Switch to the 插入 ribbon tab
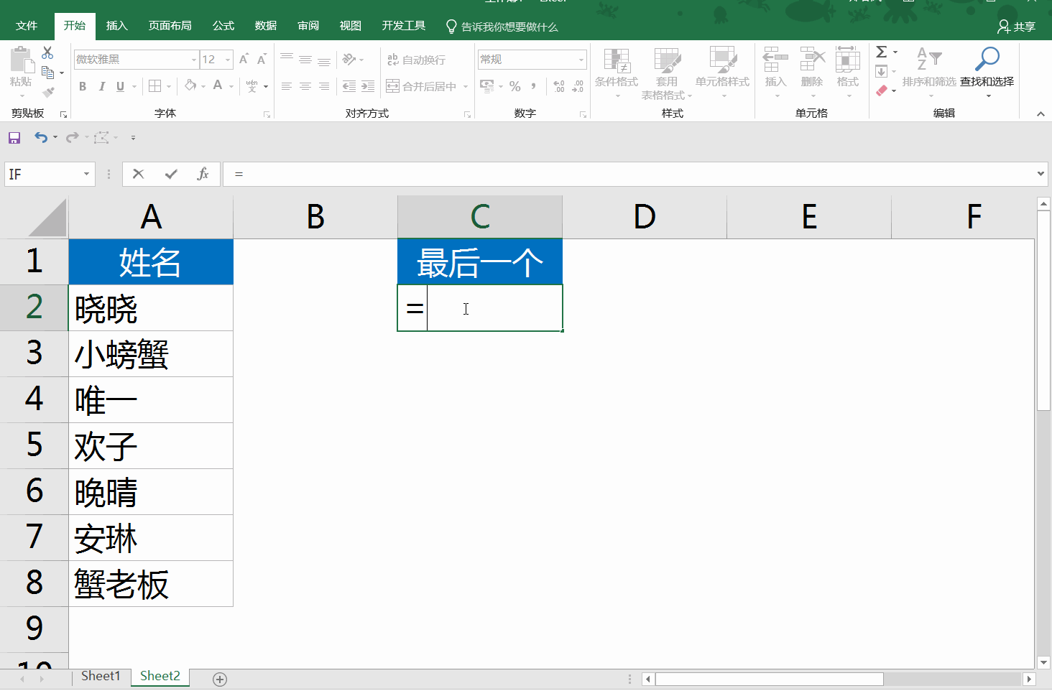Image resolution: width=1052 pixels, height=691 pixels. point(116,26)
